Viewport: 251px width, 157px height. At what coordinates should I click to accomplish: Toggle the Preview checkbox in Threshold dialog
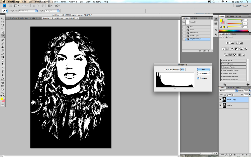pyautogui.click(x=198, y=78)
